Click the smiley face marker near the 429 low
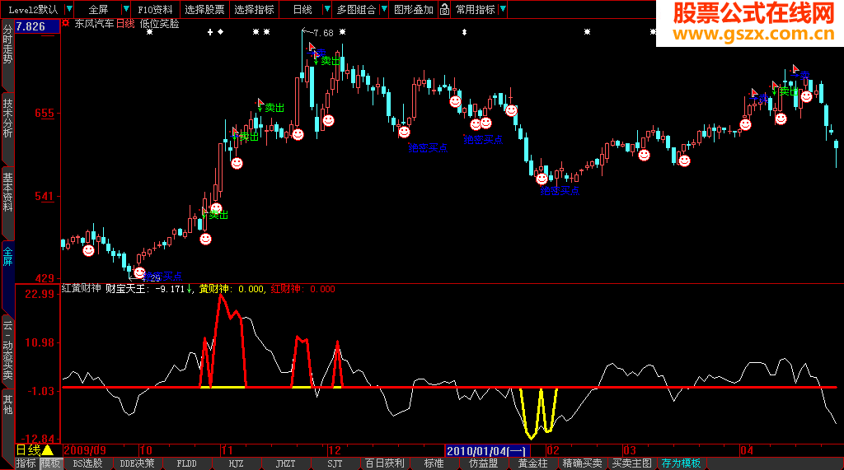This screenshot has width=844, height=470. pyautogui.click(x=139, y=272)
